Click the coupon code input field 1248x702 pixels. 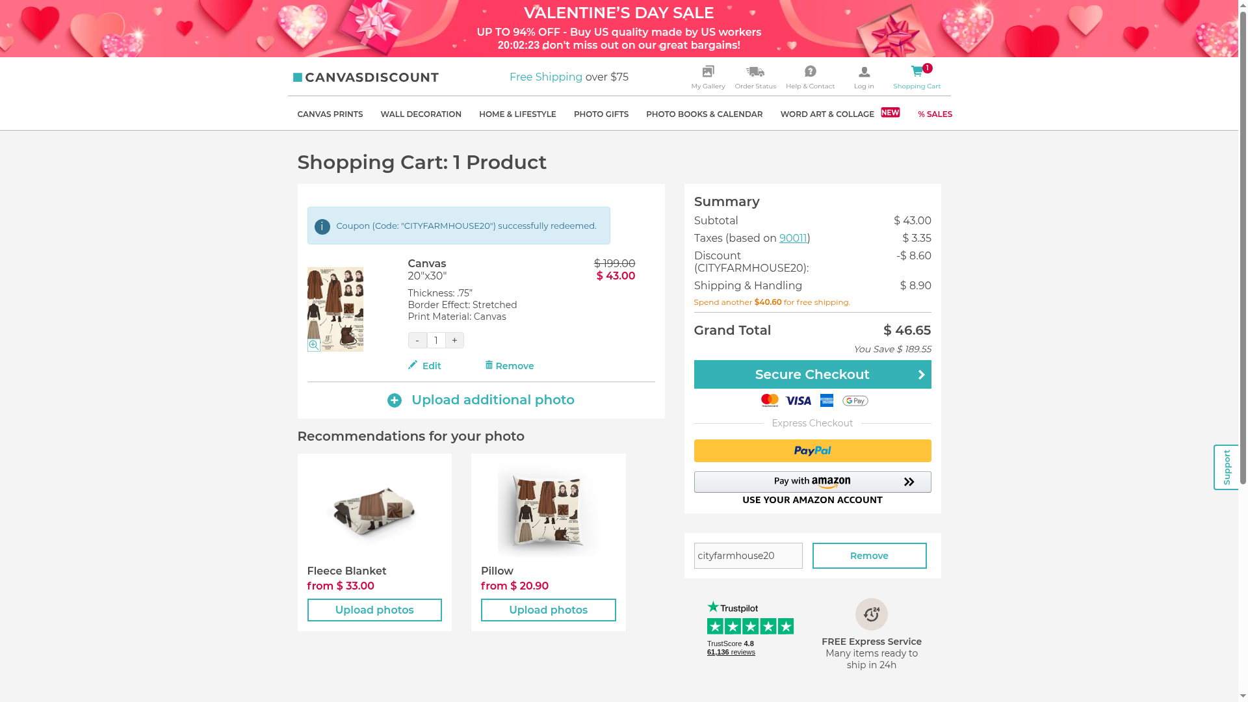point(748,556)
